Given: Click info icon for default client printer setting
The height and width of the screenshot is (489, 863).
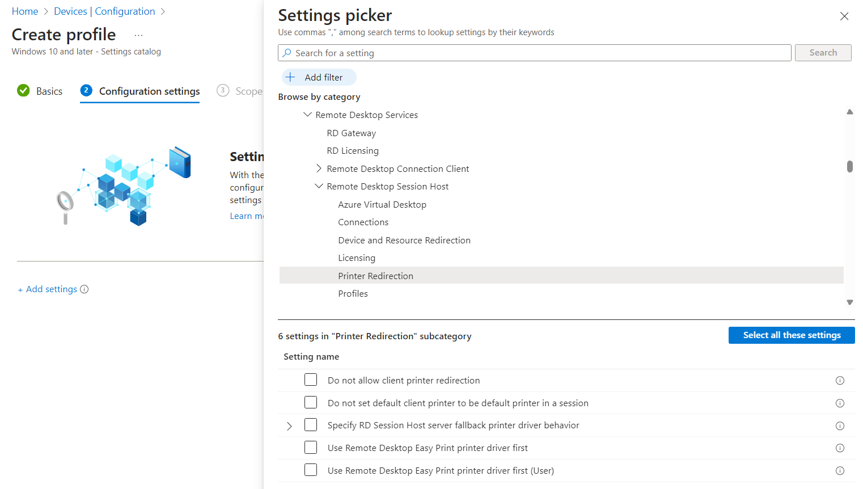Looking at the screenshot, I should (840, 403).
